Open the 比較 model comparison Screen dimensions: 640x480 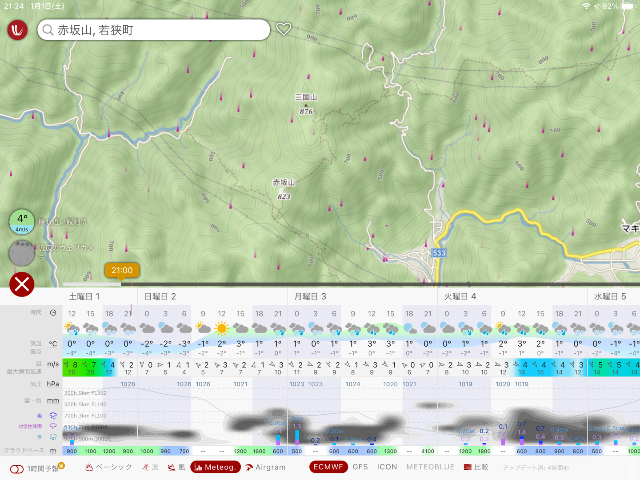pyautogui.click(x=476, y=467)
